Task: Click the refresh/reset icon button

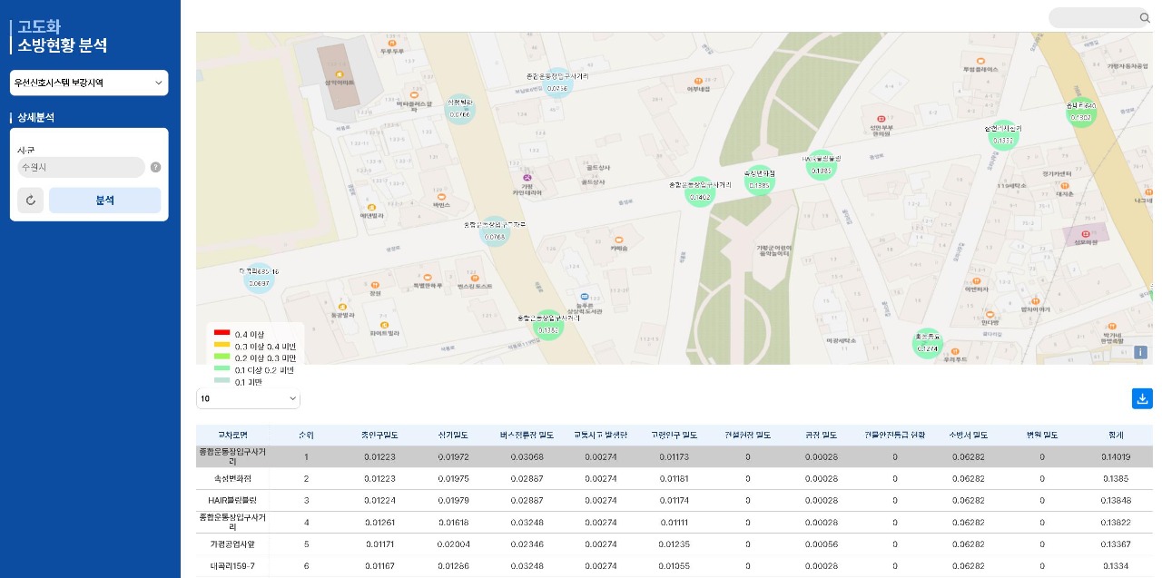Action: 30,201
